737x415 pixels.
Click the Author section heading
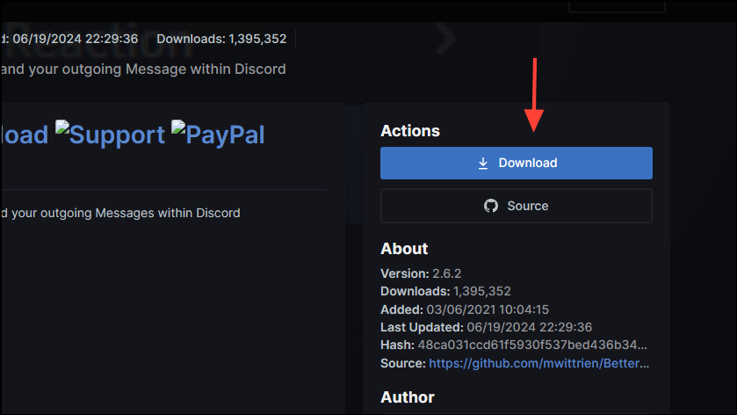(x=407, y=397)
